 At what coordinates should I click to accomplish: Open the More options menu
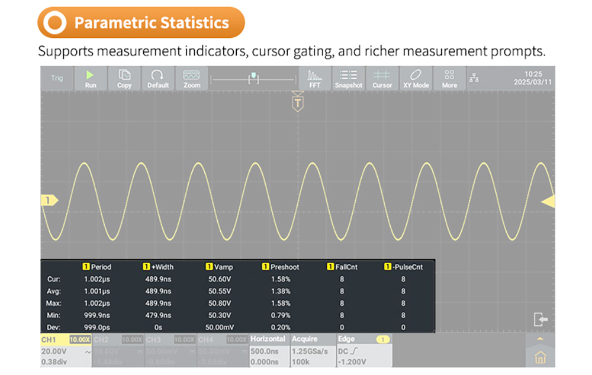pos(449,78)
